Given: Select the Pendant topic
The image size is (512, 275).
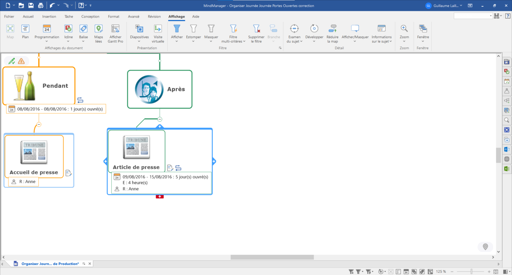Looking at the screenshot, I should coord(55,86).
